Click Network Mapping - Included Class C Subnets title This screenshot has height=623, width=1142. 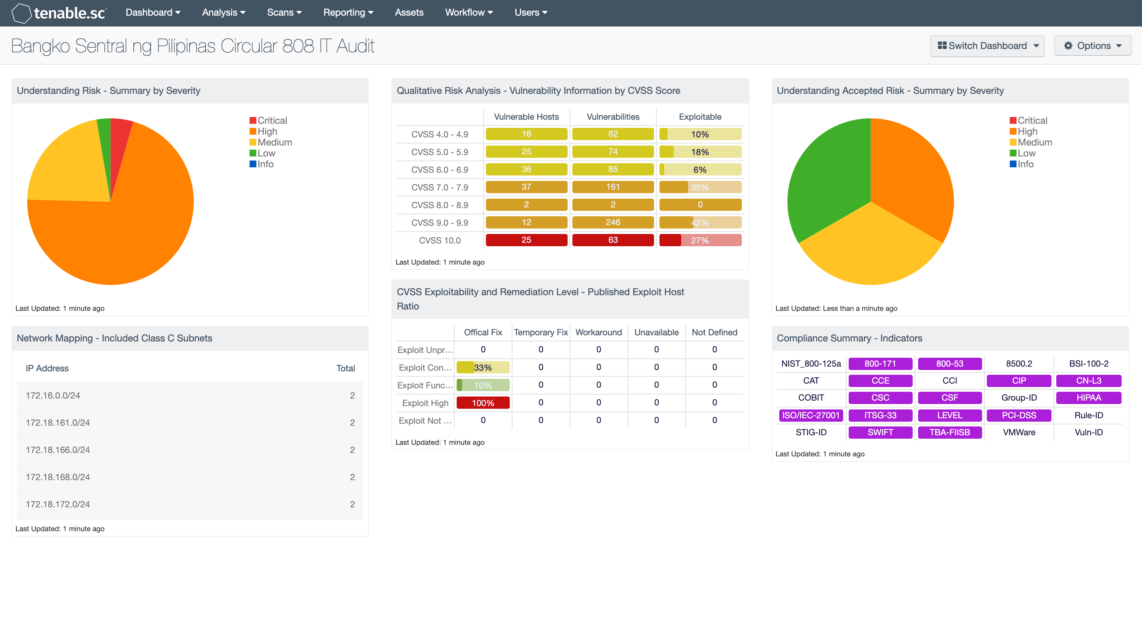[114, 338]
